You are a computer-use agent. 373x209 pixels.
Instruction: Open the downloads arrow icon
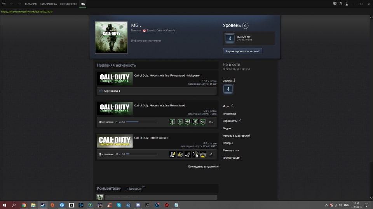tap(347, 4)
